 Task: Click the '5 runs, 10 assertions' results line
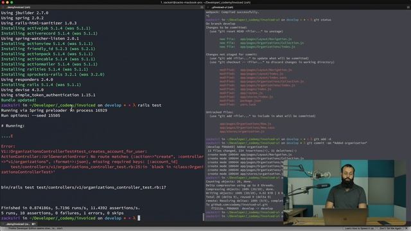click(62, 213)
